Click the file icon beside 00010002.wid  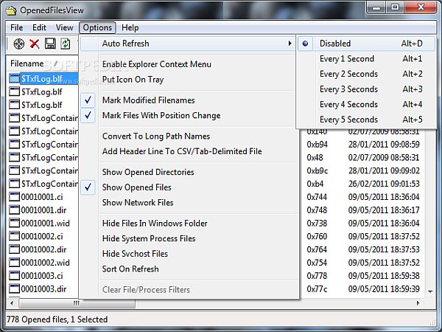point(14,262)
